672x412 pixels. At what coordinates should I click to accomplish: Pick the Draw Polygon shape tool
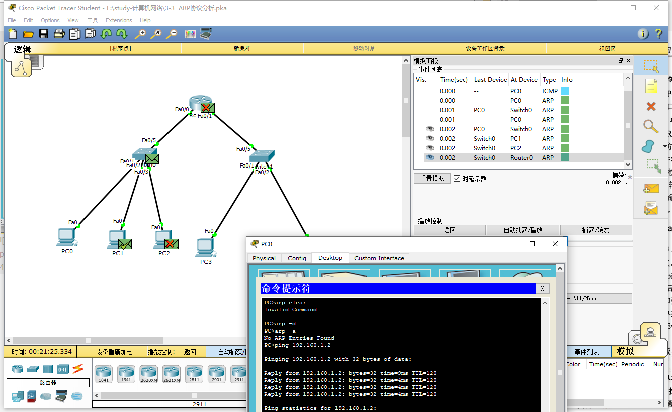(x=649, y=146)
